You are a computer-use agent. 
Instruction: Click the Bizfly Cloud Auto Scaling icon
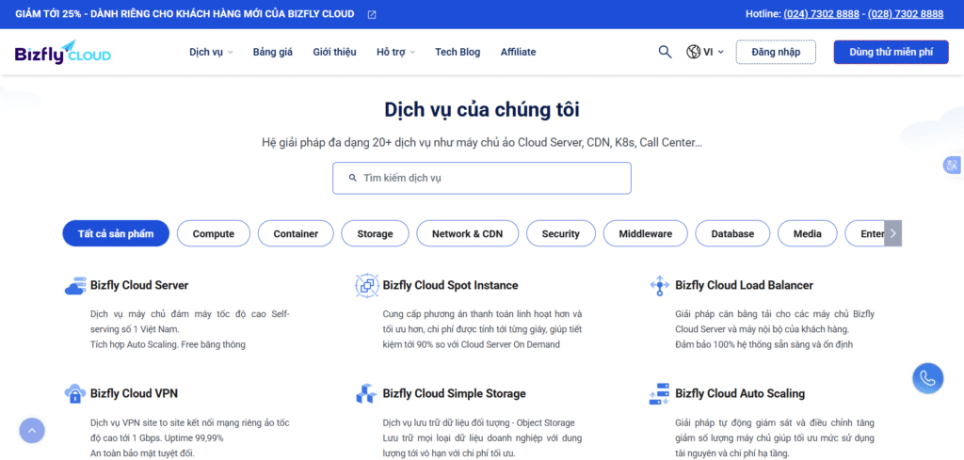pos(659,394)
